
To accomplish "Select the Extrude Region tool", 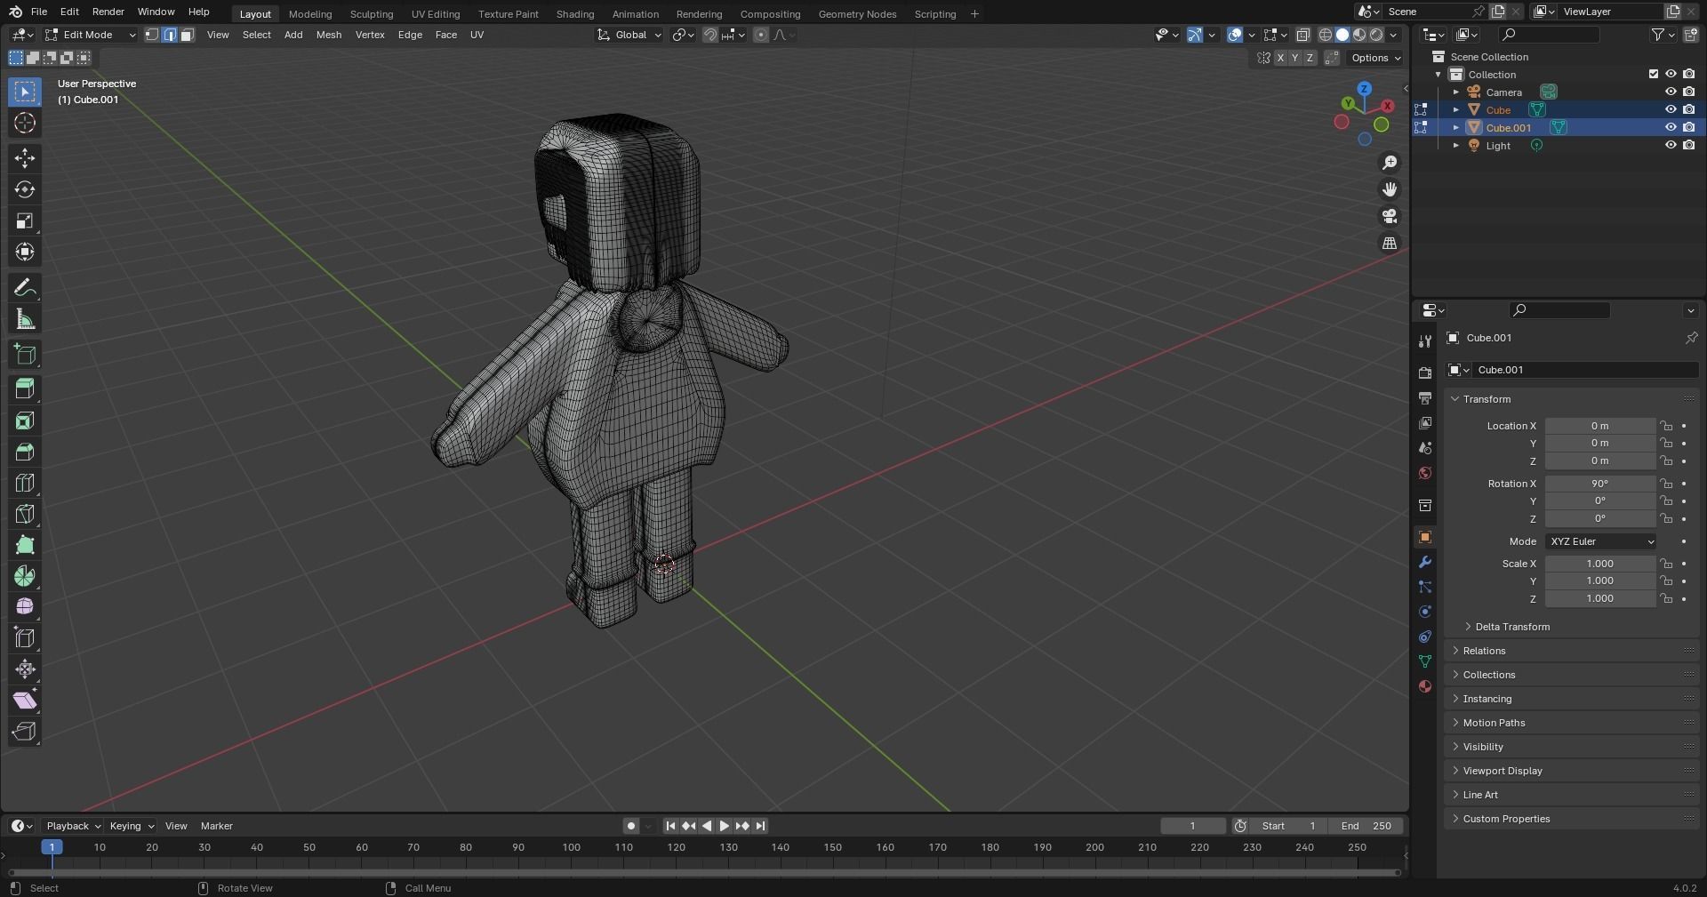I will (25, 389).
